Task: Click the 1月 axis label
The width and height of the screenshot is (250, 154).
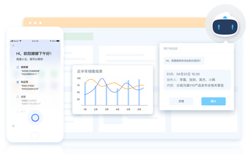Action: click(85, 109)
